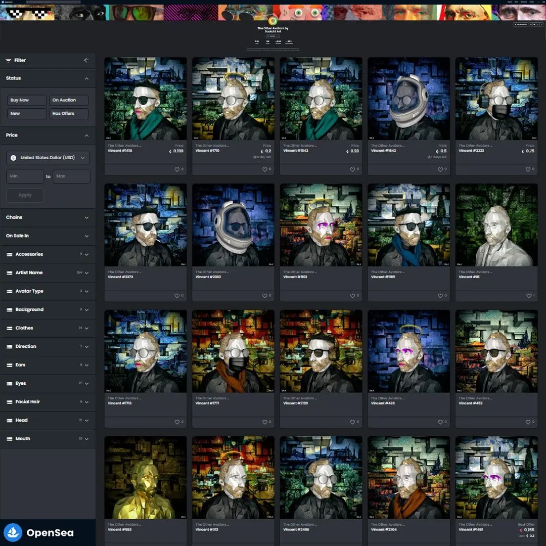The width and height of the screenshot is (546, 546).
Task: Click the heart icon on Vincent #1185
Action: click(x=440, y=296)
